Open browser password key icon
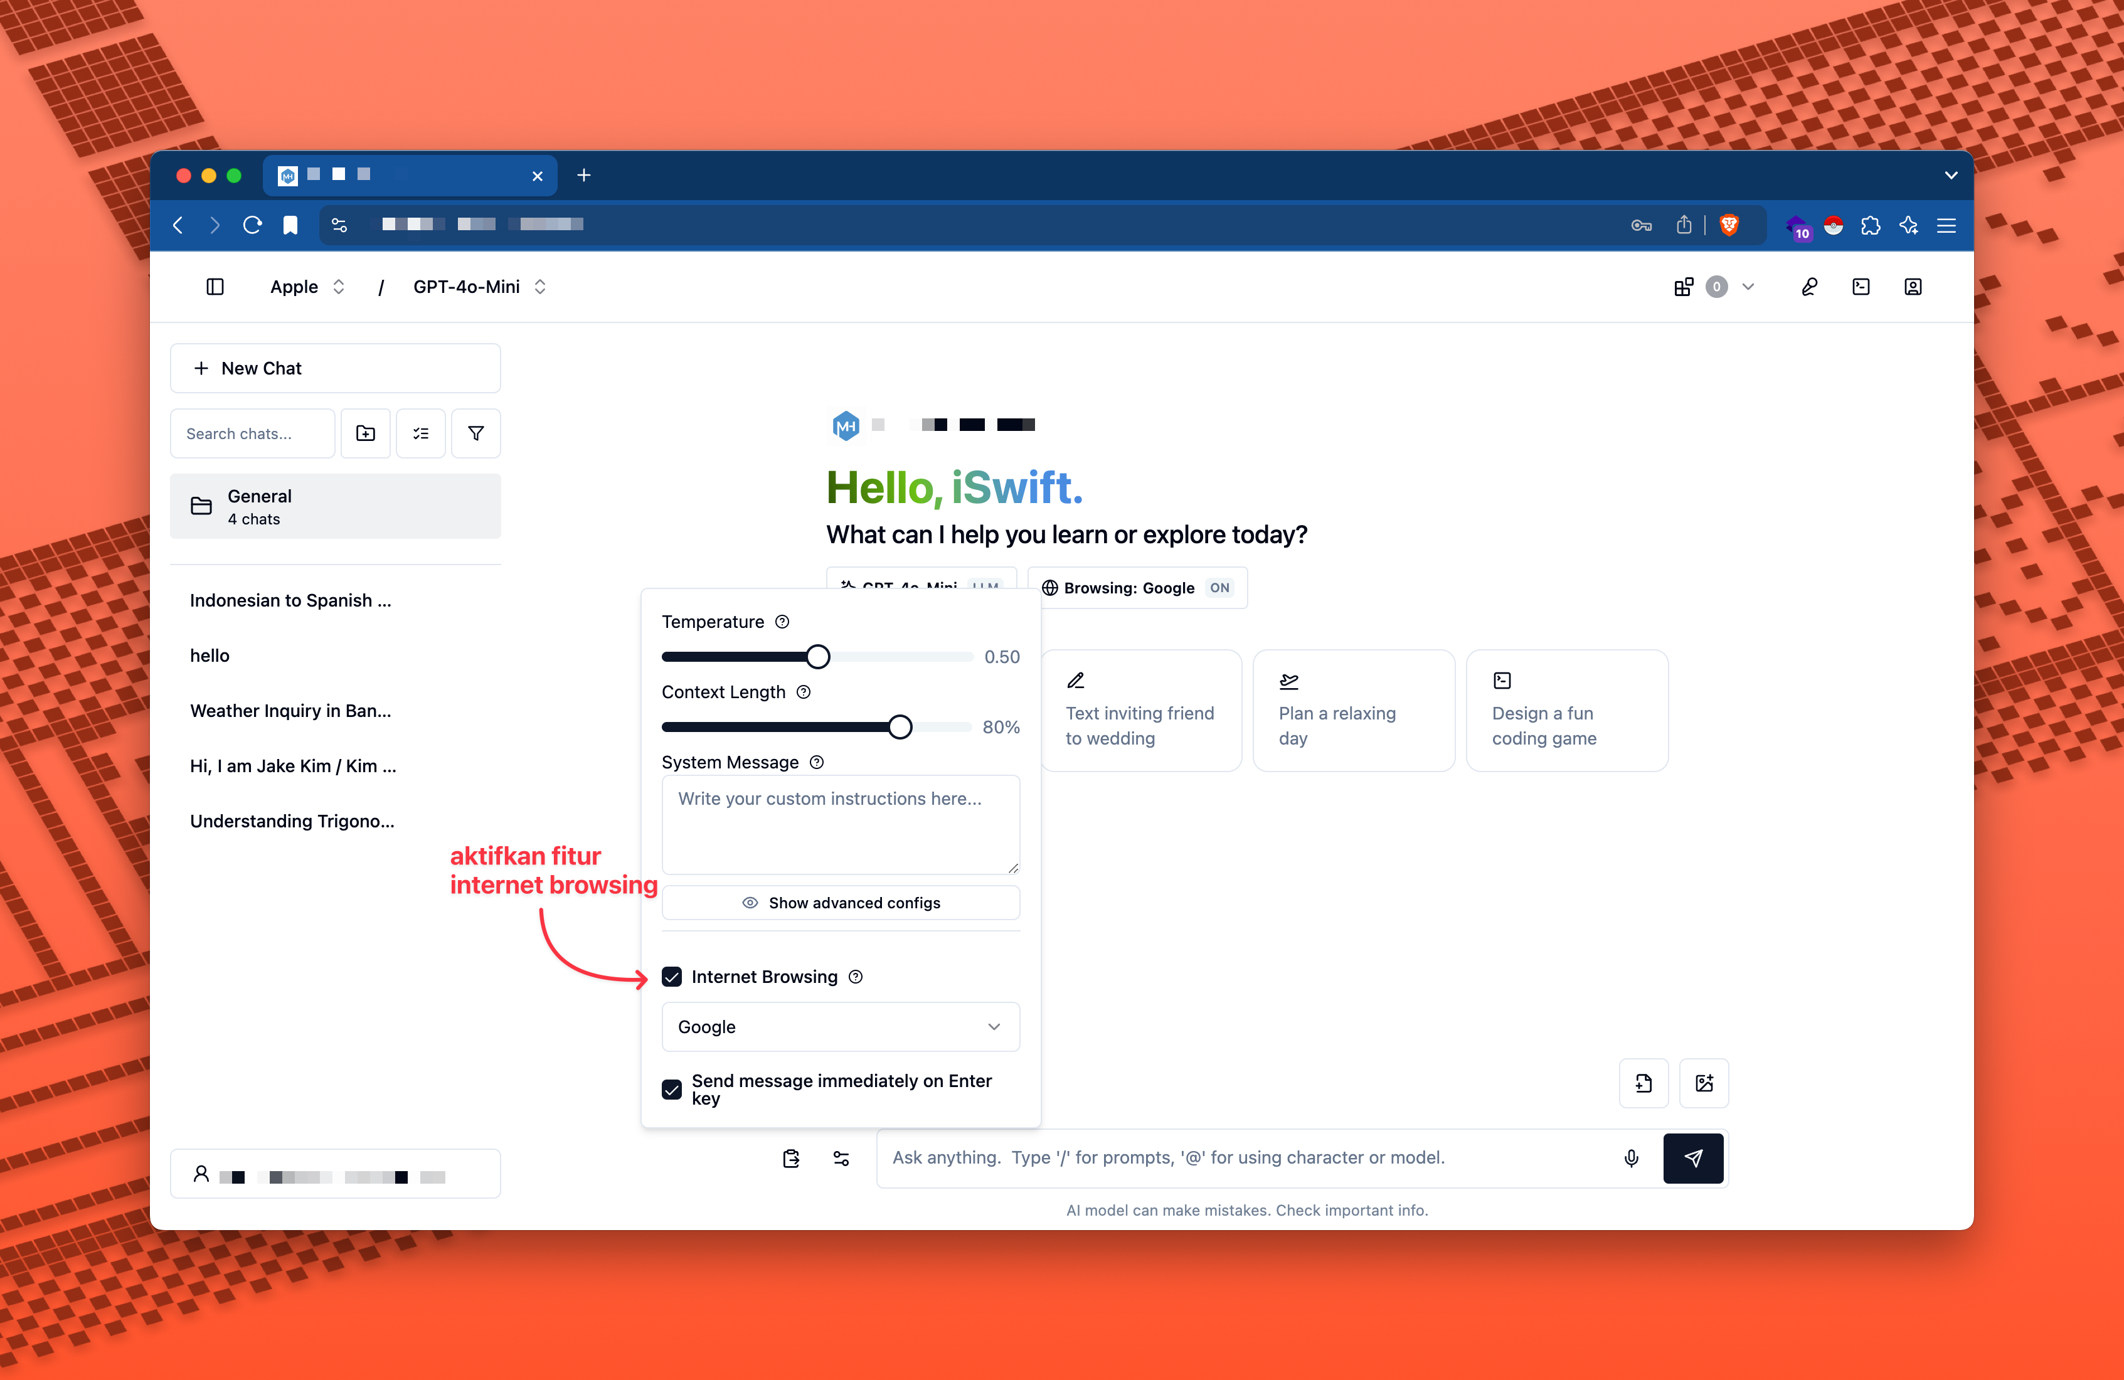This screenshot has width=2124, height=1380. pos(1641,225)
